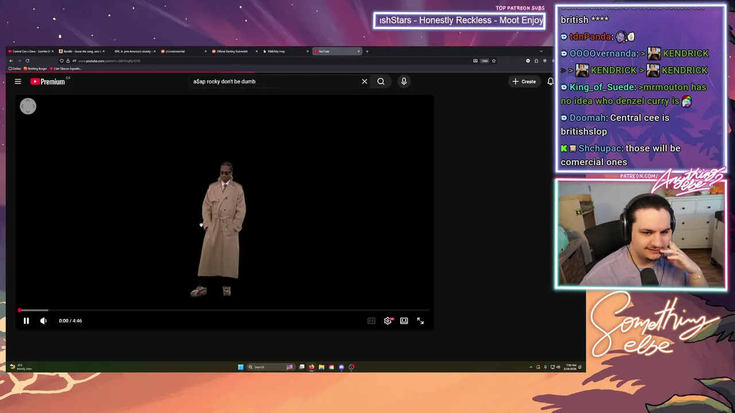Open Task View on taskbar
The width and height of the screenshot is (735, 413).
pos(301,367)
